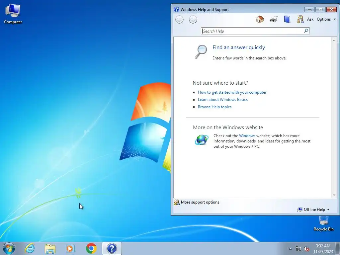Launch Google Chrome from taskbar
The height and width of the screenshot is (255, 340).
(91, 248)
